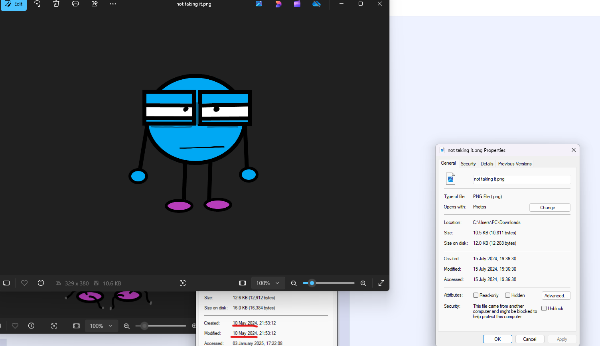Screen dimensions: 600x346
Task: Open the See more three-dot menu
Action: coord(113,4)
